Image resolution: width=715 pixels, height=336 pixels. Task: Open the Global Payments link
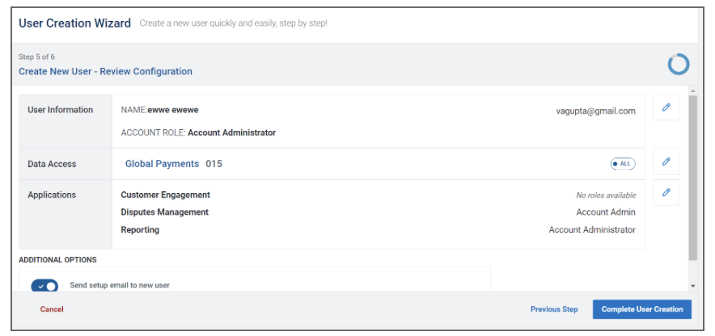[x=162, y=164]
